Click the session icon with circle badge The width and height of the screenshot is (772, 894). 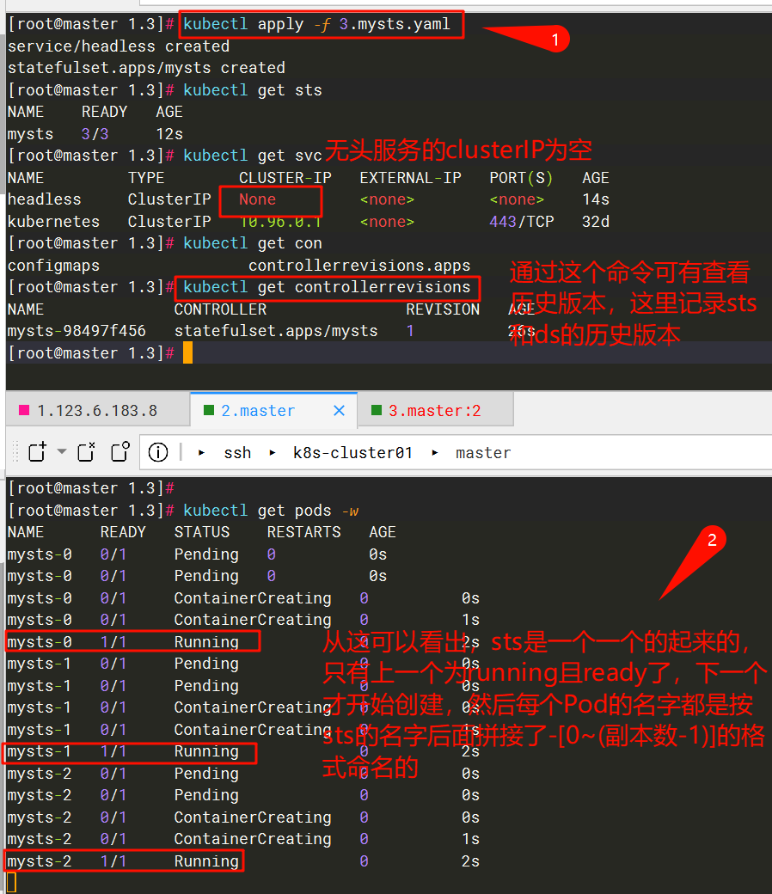coord(120,451)
